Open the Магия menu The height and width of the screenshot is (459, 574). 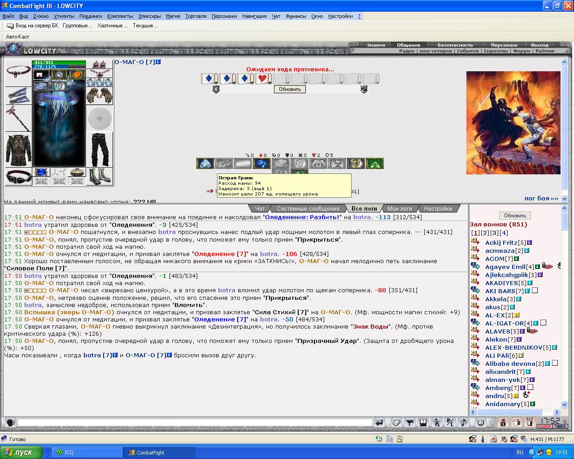(x=173, y=16)
